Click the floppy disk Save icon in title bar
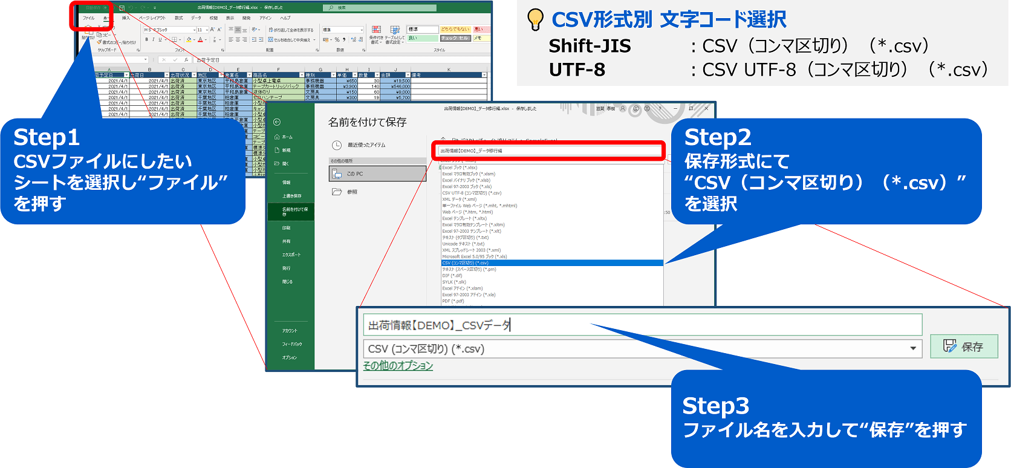Image resolution: width=1011 pixels, height=468 pixels. click(122, 8)
